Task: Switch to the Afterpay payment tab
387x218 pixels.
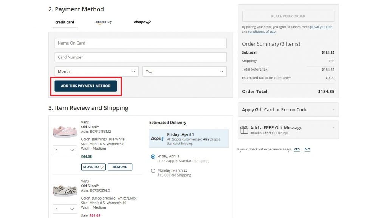Action: (x=142, y=22)
